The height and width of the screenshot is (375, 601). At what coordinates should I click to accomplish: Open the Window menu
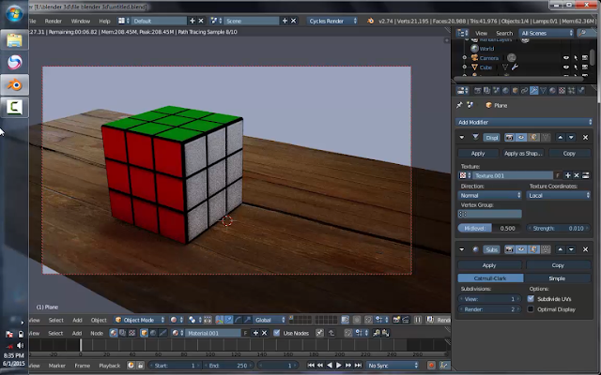[x=81, y=21]
